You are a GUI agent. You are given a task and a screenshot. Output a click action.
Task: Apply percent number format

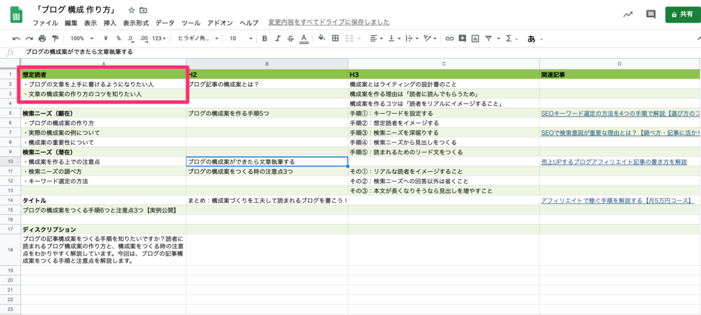pos(118,38)
